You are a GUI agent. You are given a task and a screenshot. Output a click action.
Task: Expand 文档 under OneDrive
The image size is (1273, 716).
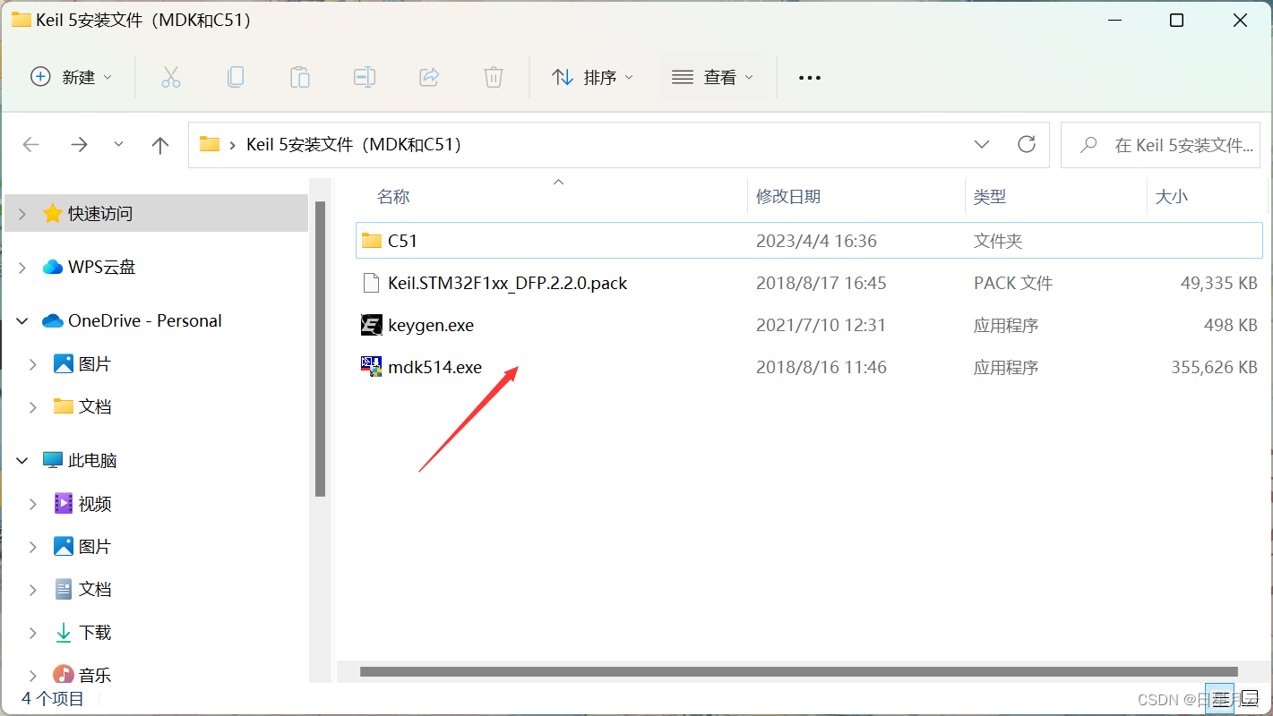point(33,407)
